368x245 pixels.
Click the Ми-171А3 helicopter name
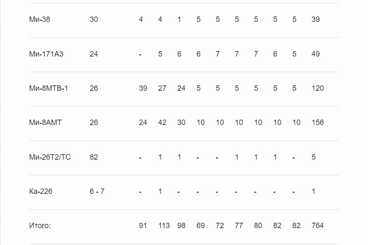(46, 54)
